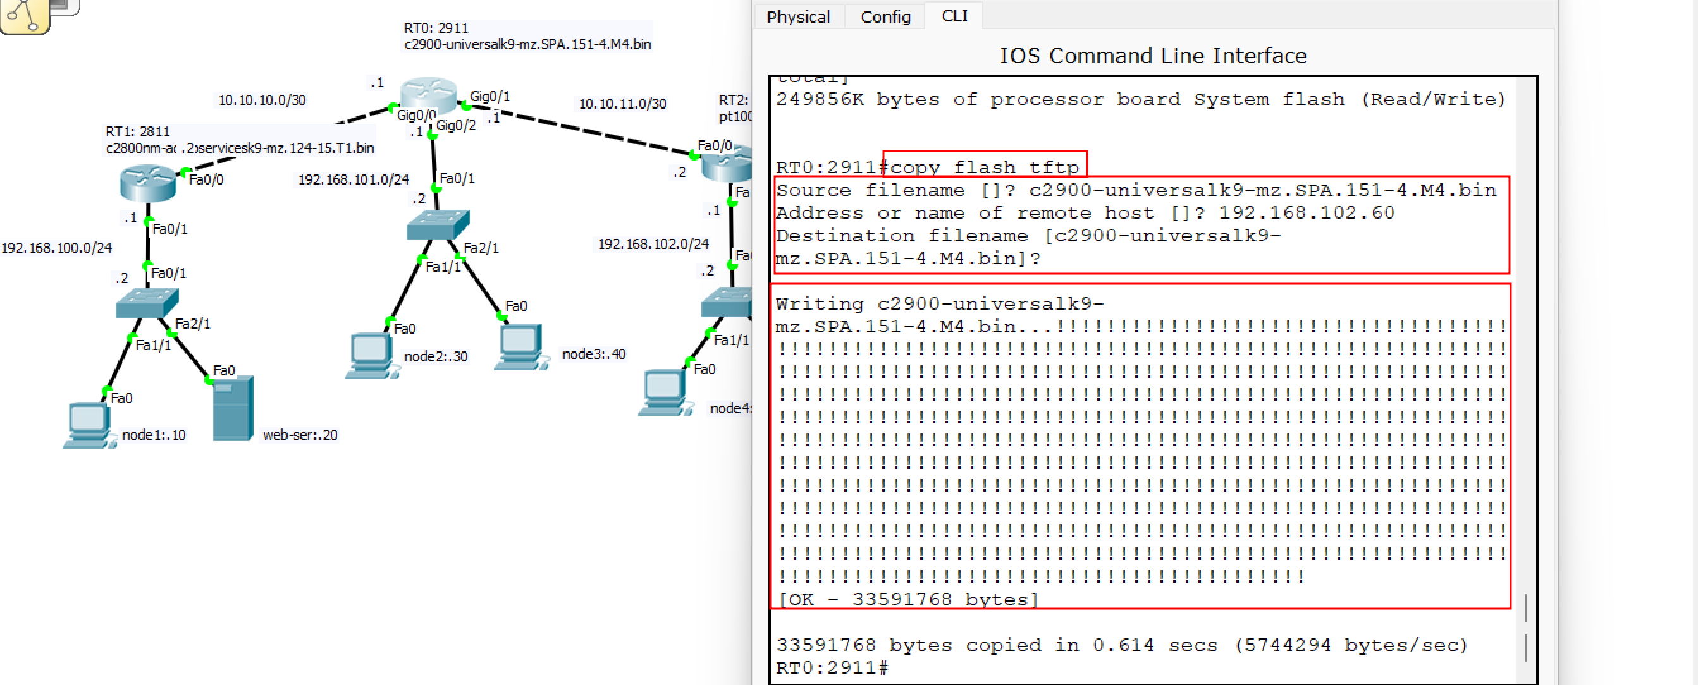Select the CLI tab
The width and height of the screenshot is (1698, 685).
click(x=954, y=16)
